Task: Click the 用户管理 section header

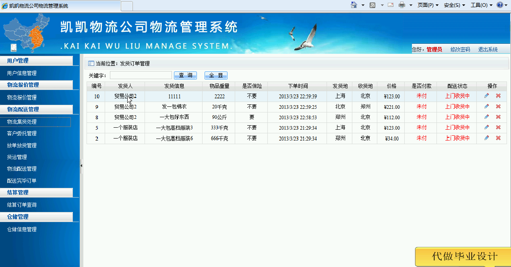Action: tap(36, 61)
